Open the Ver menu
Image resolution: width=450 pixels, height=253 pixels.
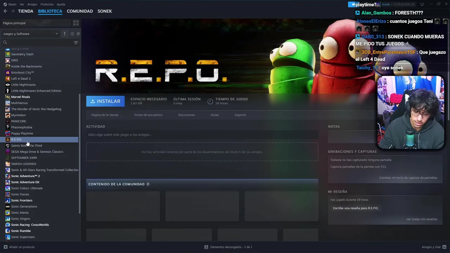[x=22, y=4]
